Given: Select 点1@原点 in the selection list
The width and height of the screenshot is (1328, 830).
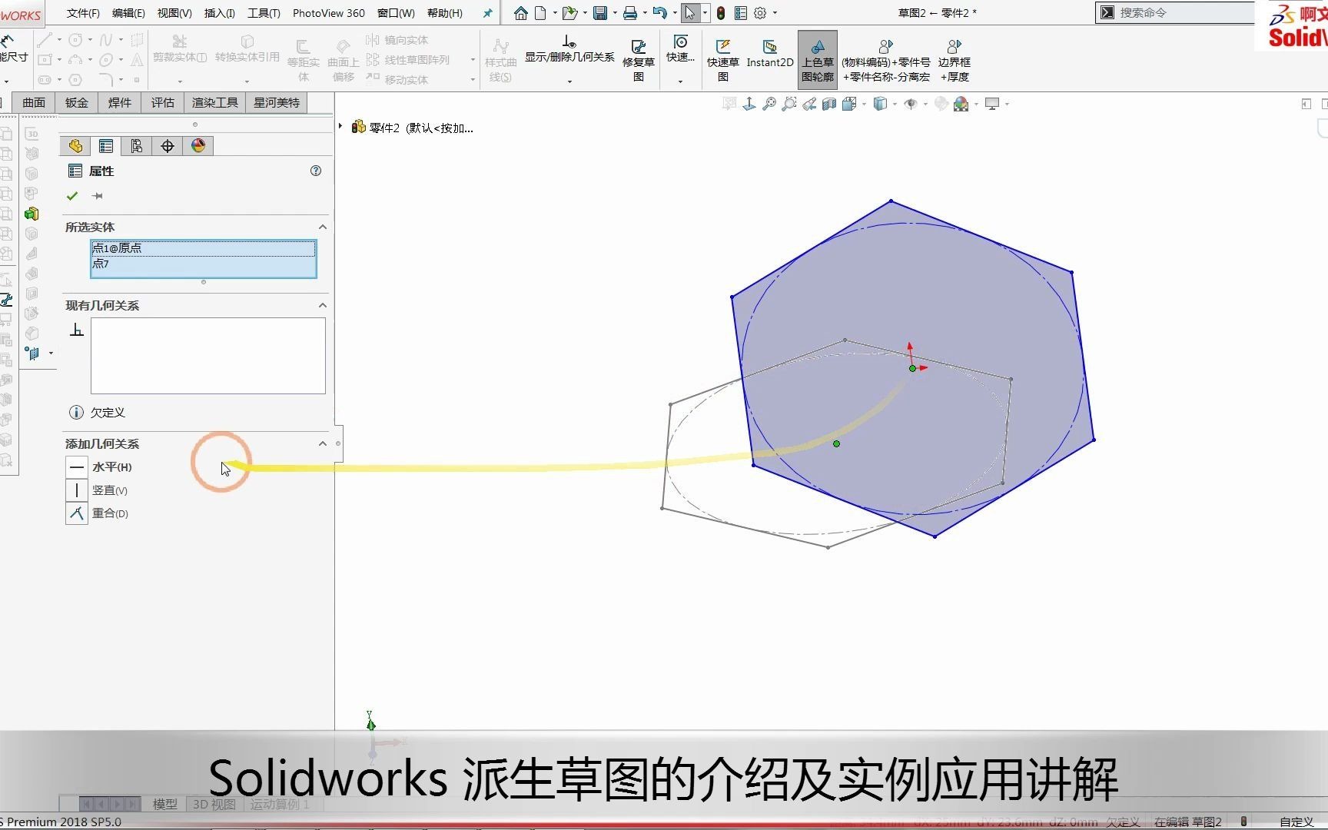Looking at the screenshot, I should click(203, 248).
